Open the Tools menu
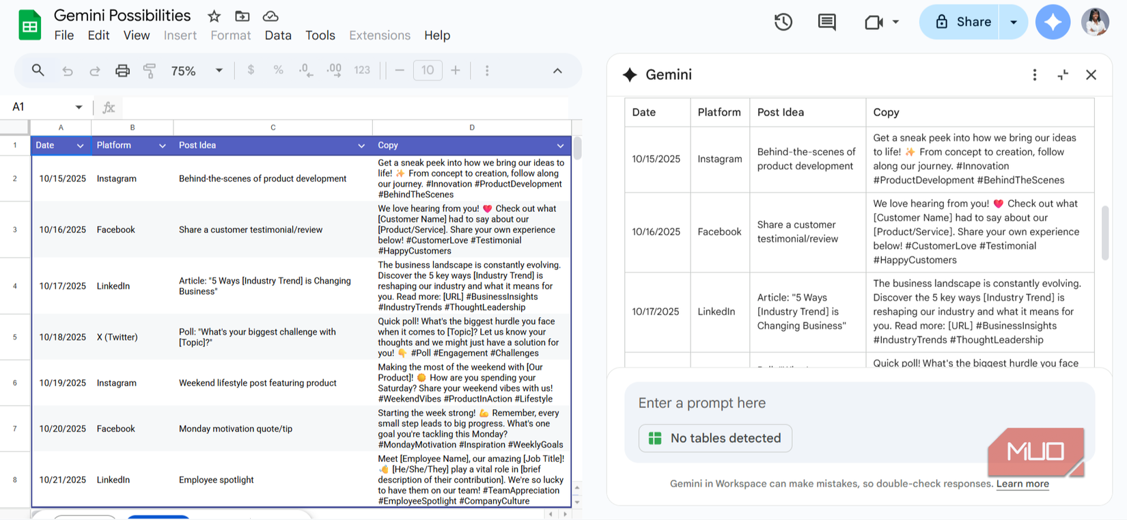The height and width of the screenshot is (520, 1127). click(x=320, y=36)
